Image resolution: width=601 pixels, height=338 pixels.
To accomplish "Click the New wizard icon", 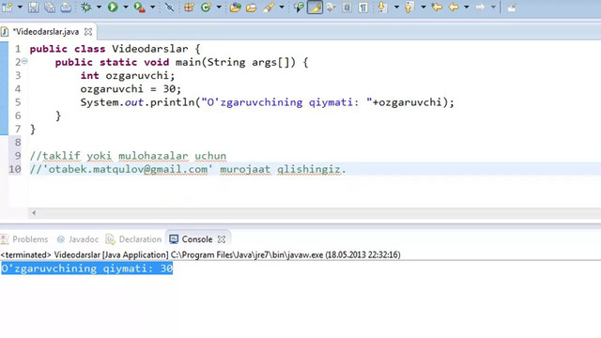I will pos(7,7).
